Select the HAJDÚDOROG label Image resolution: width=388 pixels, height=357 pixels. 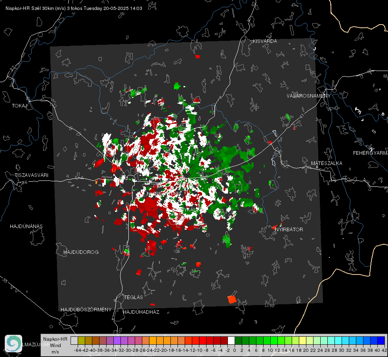(81, 252)
